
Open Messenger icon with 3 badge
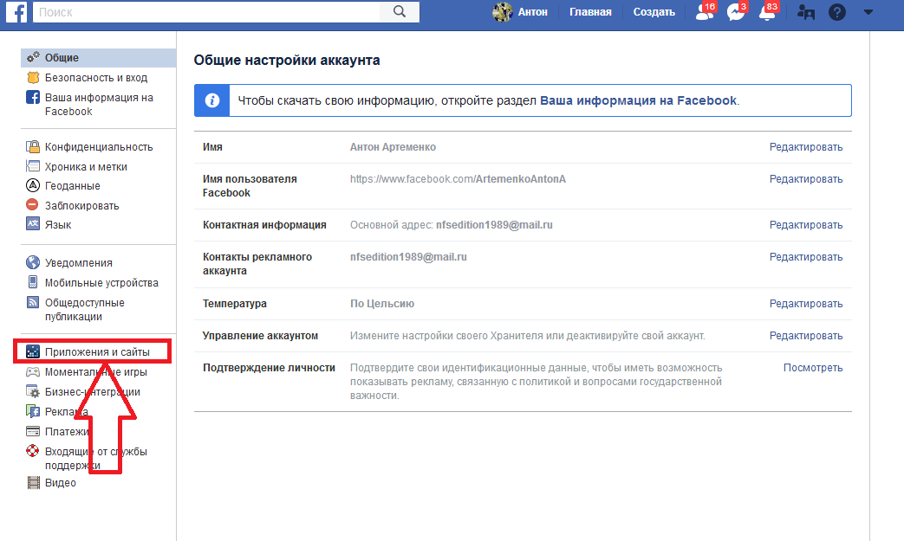click(x=736, y=11)
